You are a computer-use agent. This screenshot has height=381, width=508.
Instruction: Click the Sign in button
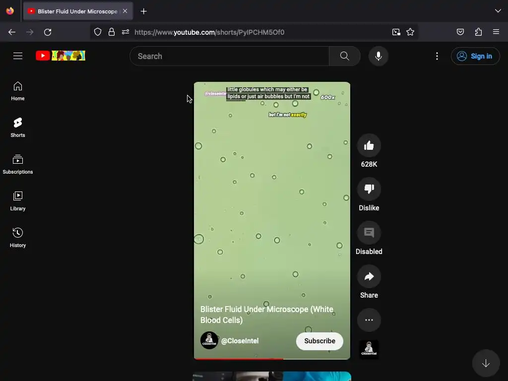(x=475, y=56)
